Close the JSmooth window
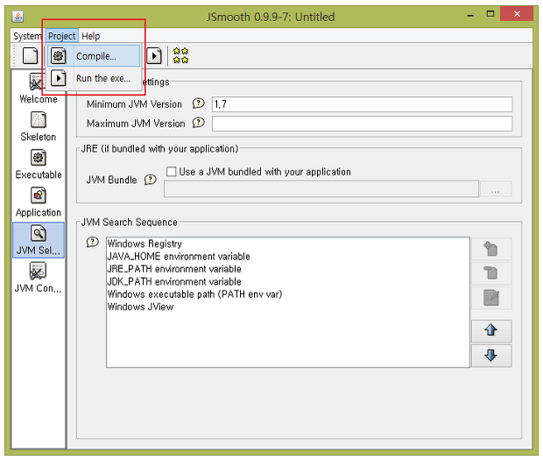Viewport: 543px width, 460px height. [517, 14]
